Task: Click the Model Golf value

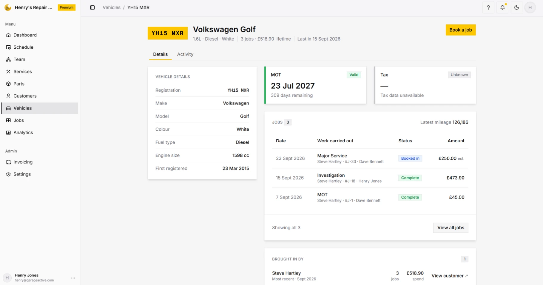Action: coord(244,116)
